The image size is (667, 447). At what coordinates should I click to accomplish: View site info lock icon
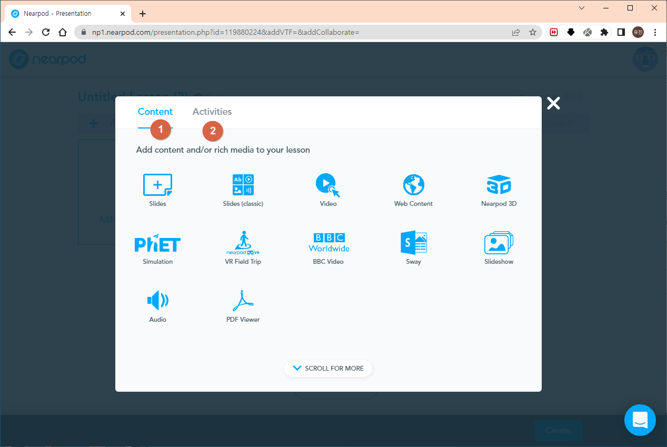point(84,32)
